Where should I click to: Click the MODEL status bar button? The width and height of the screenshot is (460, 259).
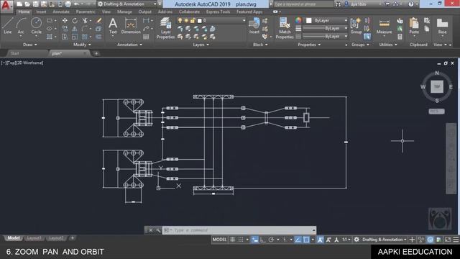pos(219,240)
